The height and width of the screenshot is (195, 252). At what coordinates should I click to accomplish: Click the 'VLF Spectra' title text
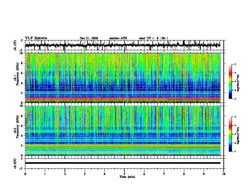(36, 38)
